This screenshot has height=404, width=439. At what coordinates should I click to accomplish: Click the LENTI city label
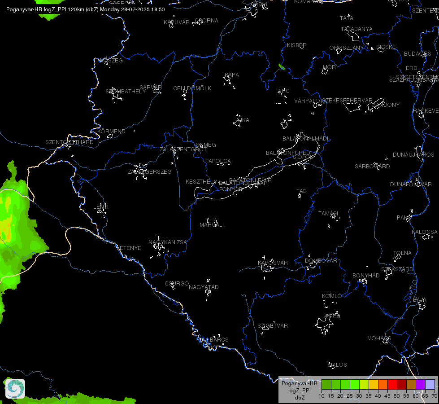pos(101,206)
